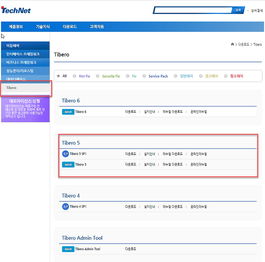Open the 상세검색 advanced search dropdown
Screen dimensions: 265x262
255,10
